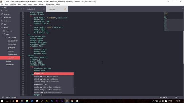This screenshot has width=184, height=103.
Task: Change Sass syntax in status bar
Action: pos(177,97)
